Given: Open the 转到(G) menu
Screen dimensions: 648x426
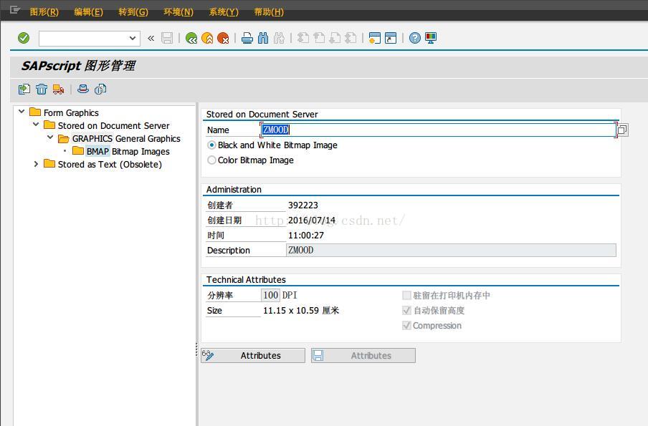Looking at the screenshot, I should click(x=133, y=12).
